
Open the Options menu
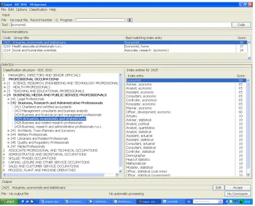coord(21,10)
